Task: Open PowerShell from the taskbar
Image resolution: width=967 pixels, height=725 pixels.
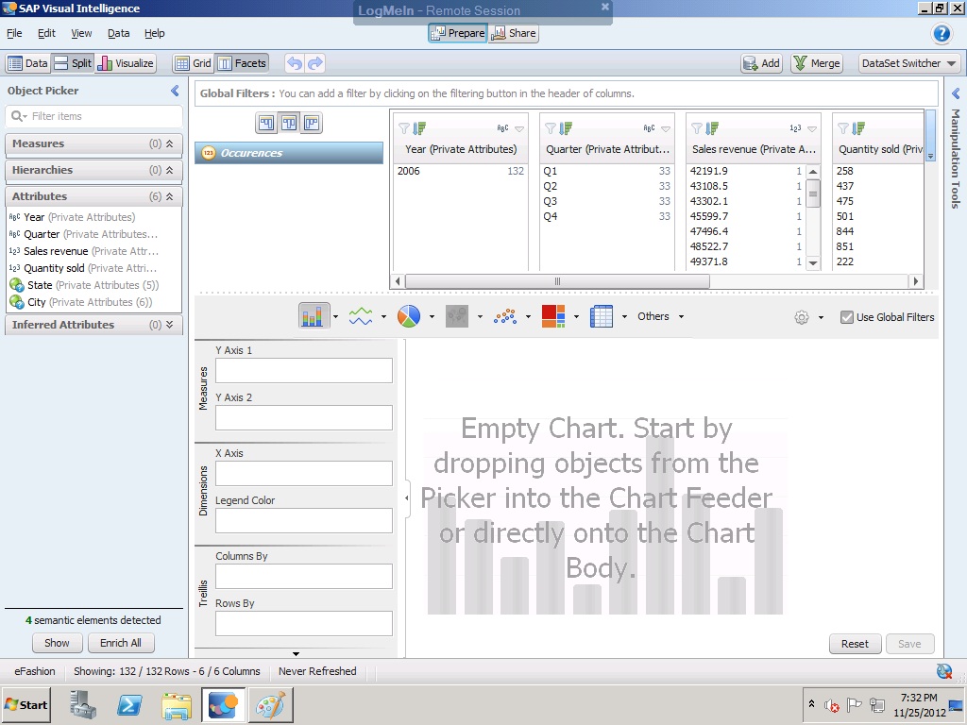Action: pos(129,704)
